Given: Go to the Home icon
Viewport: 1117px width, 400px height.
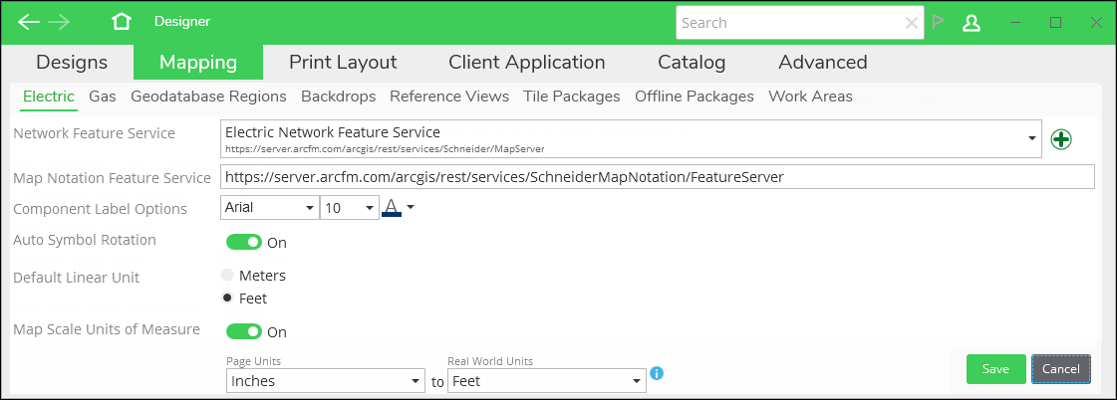Looking at the screenshot, I should click(122, 22).
